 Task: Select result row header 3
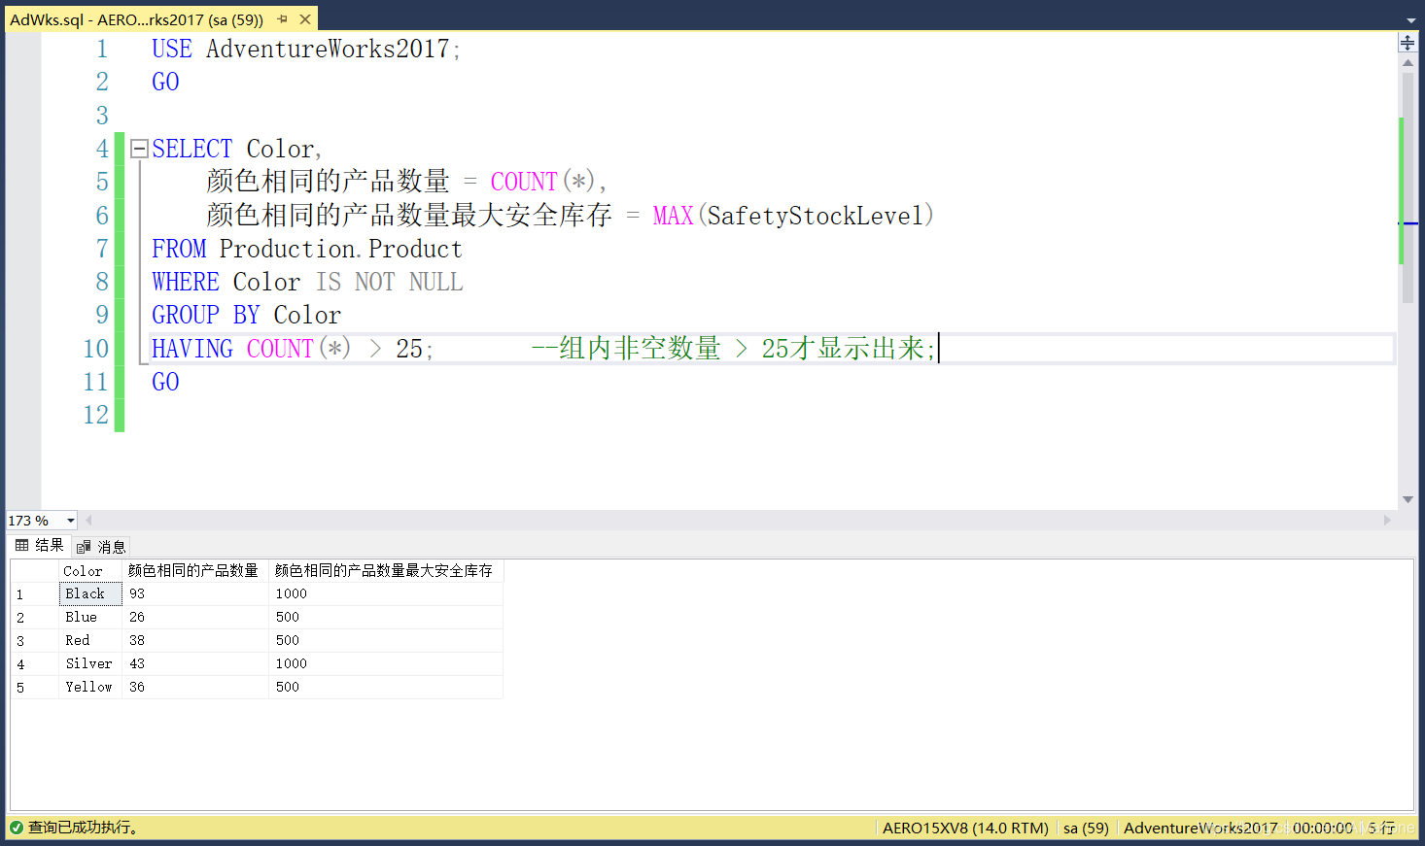point(35,640)
